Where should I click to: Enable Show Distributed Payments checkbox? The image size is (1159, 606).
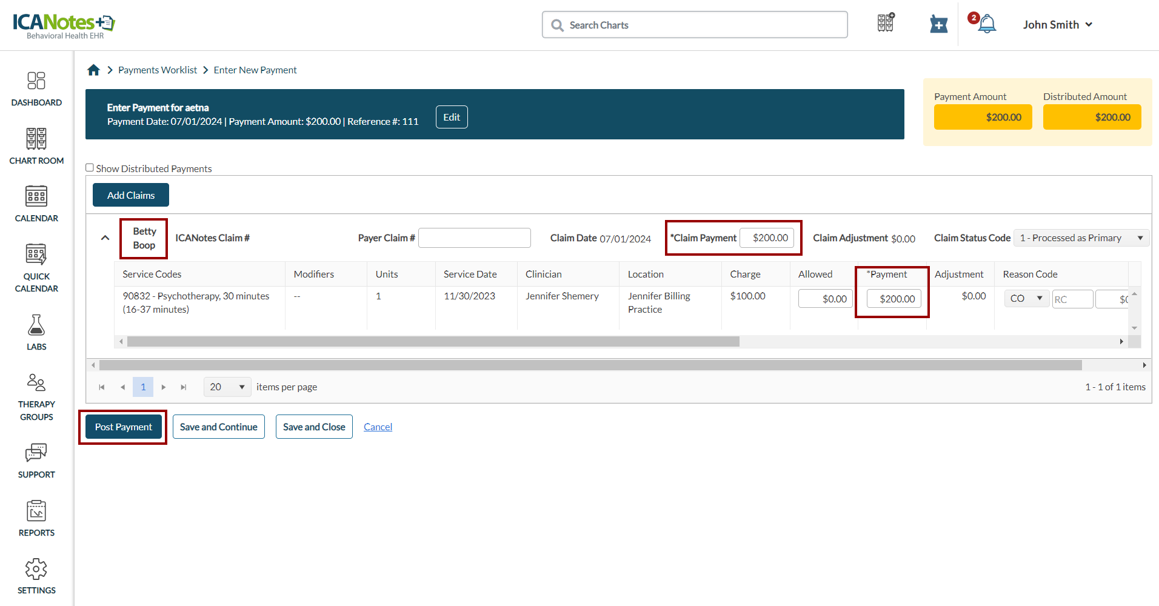tap(90, 168)
